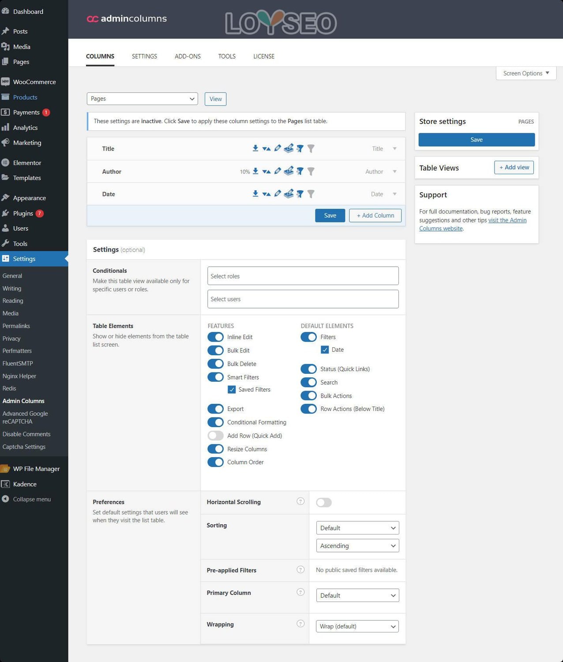The image size is (563, 662).
Task: Open the Pages list table dropdown
Action: pos(142,99)
